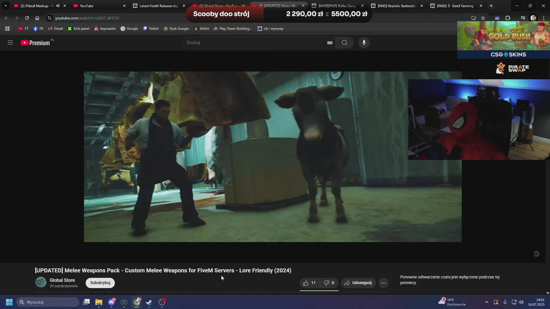The image size is (550, 309).
Task: Open media controls in the Chrome toolbar
Action: [523, 18]
